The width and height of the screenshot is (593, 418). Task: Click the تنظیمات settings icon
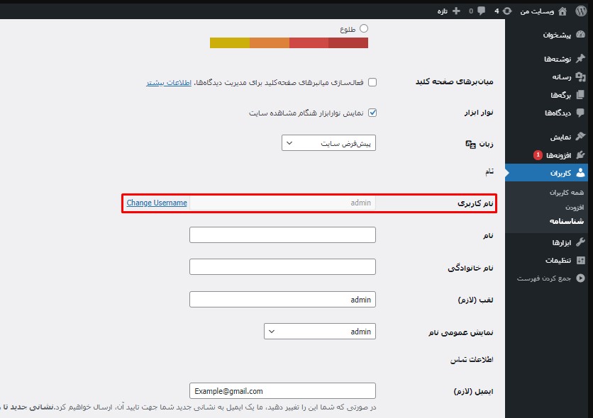[x=580, y=260]
